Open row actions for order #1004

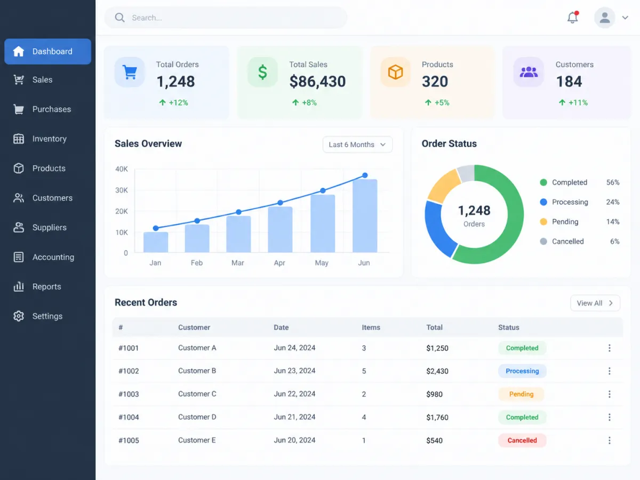[610, 418]
